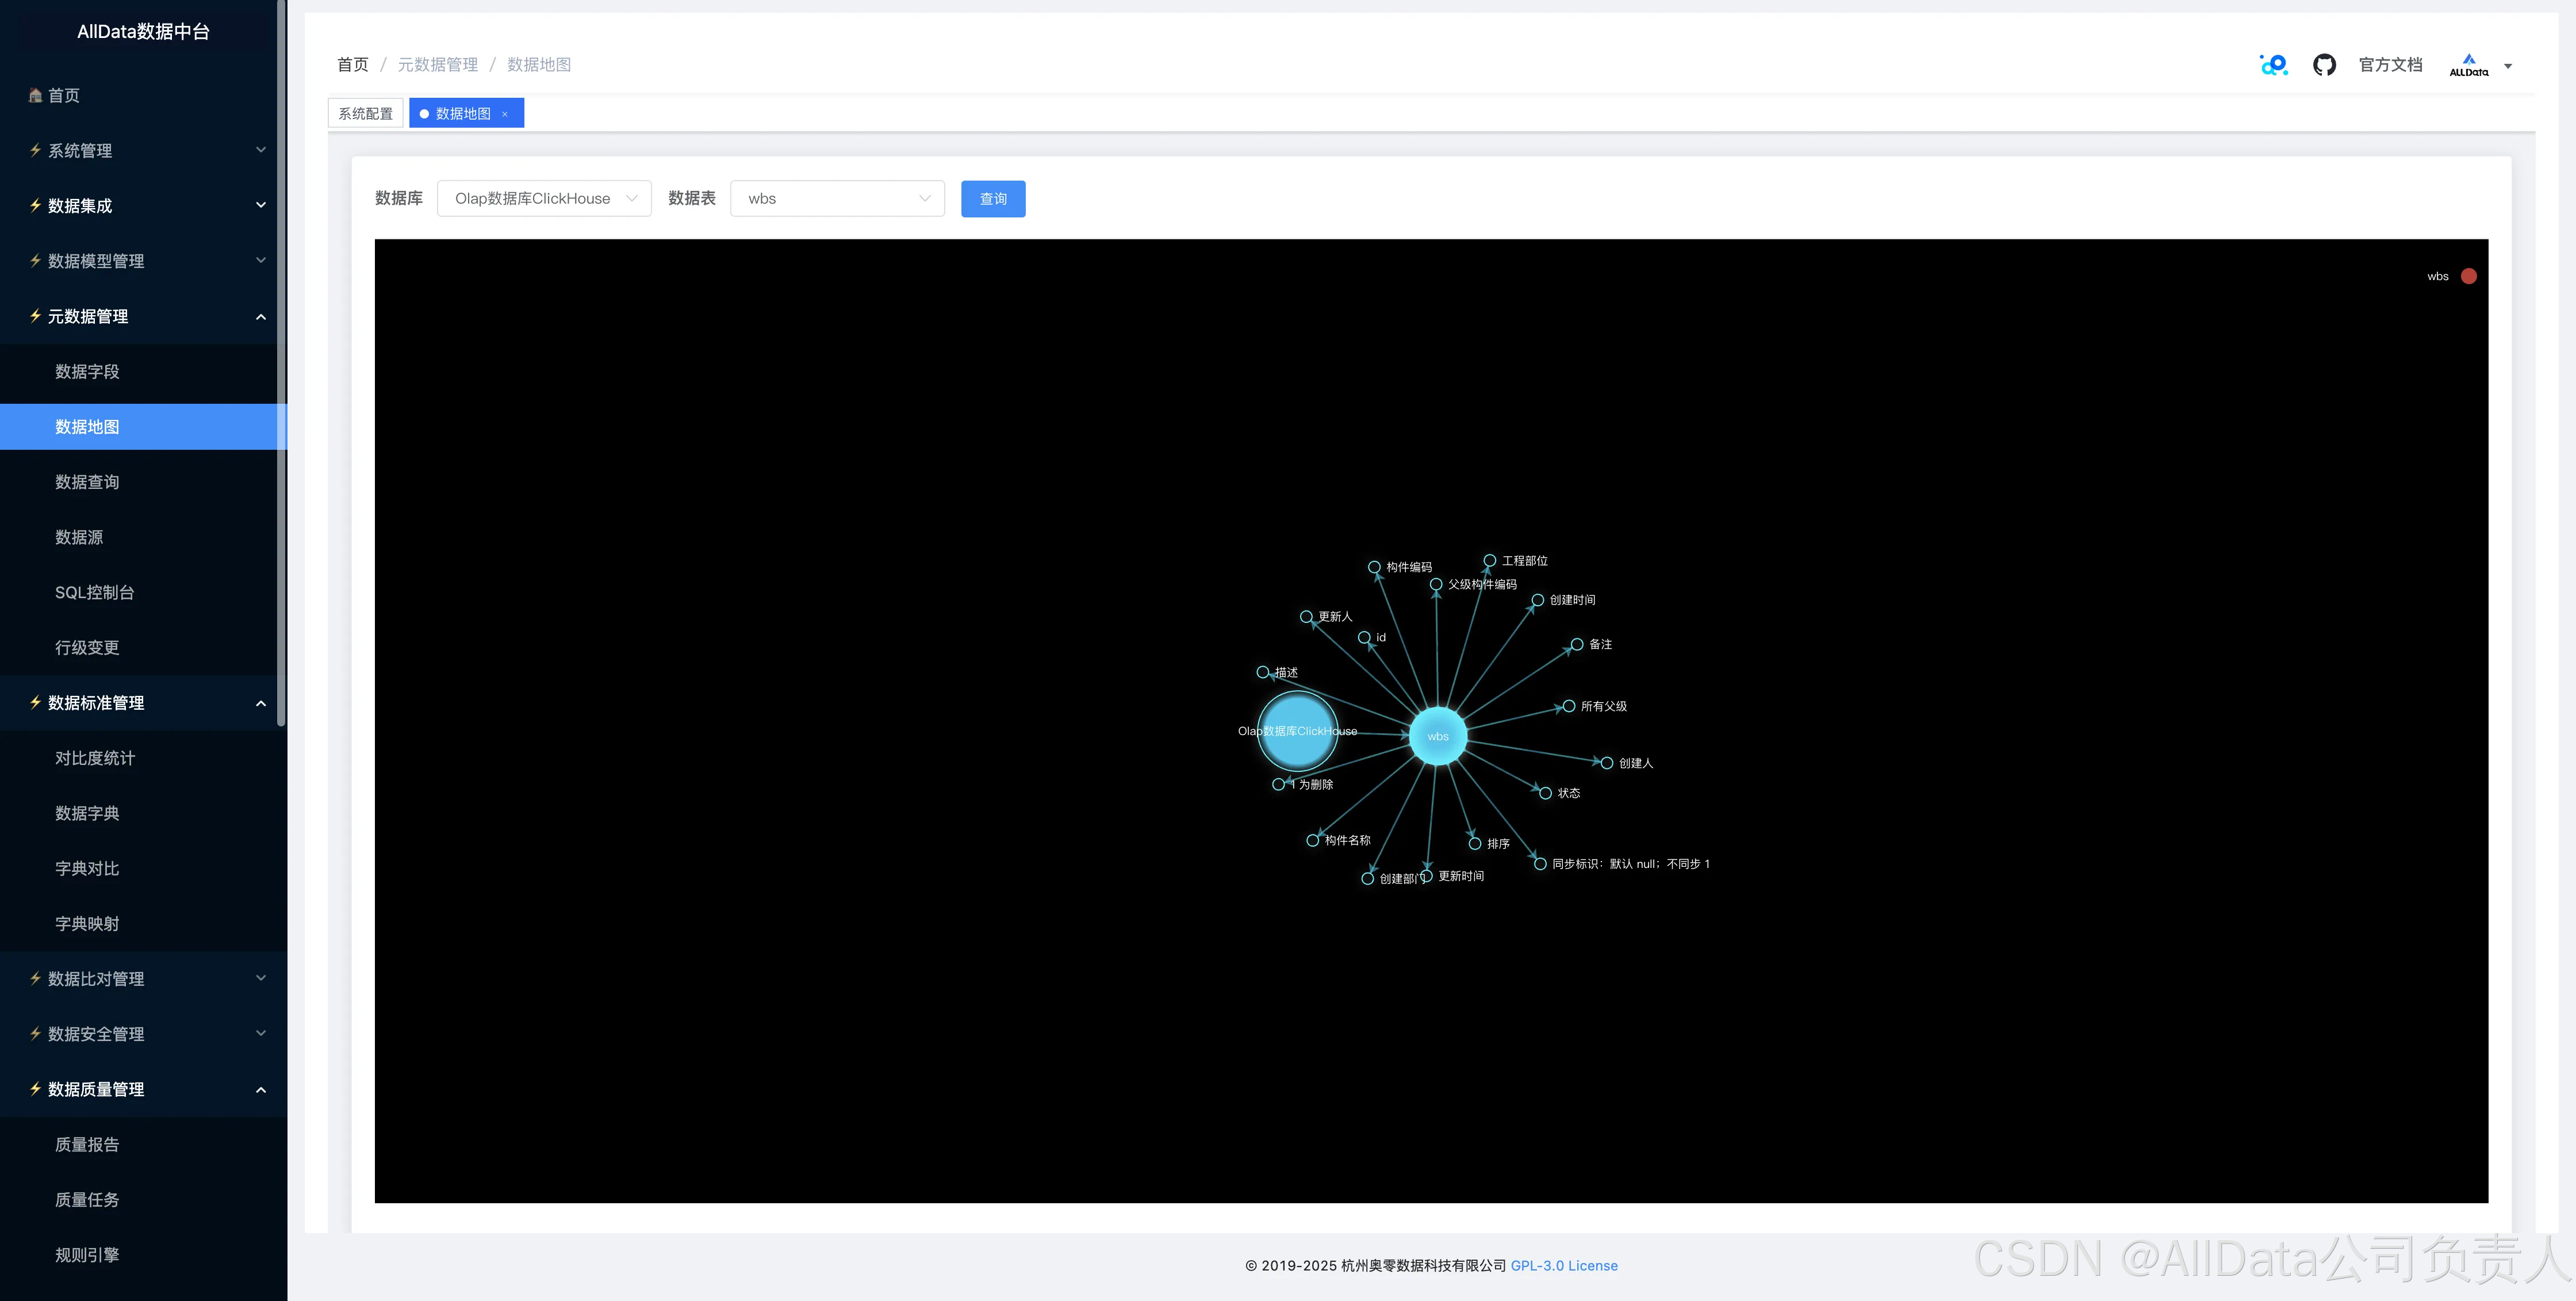Image resolution: width=2576 pixels, height=1301 pixels.
Task: Open the 数据库 ClickHouse dropdown
Action: tap(544, 198)
